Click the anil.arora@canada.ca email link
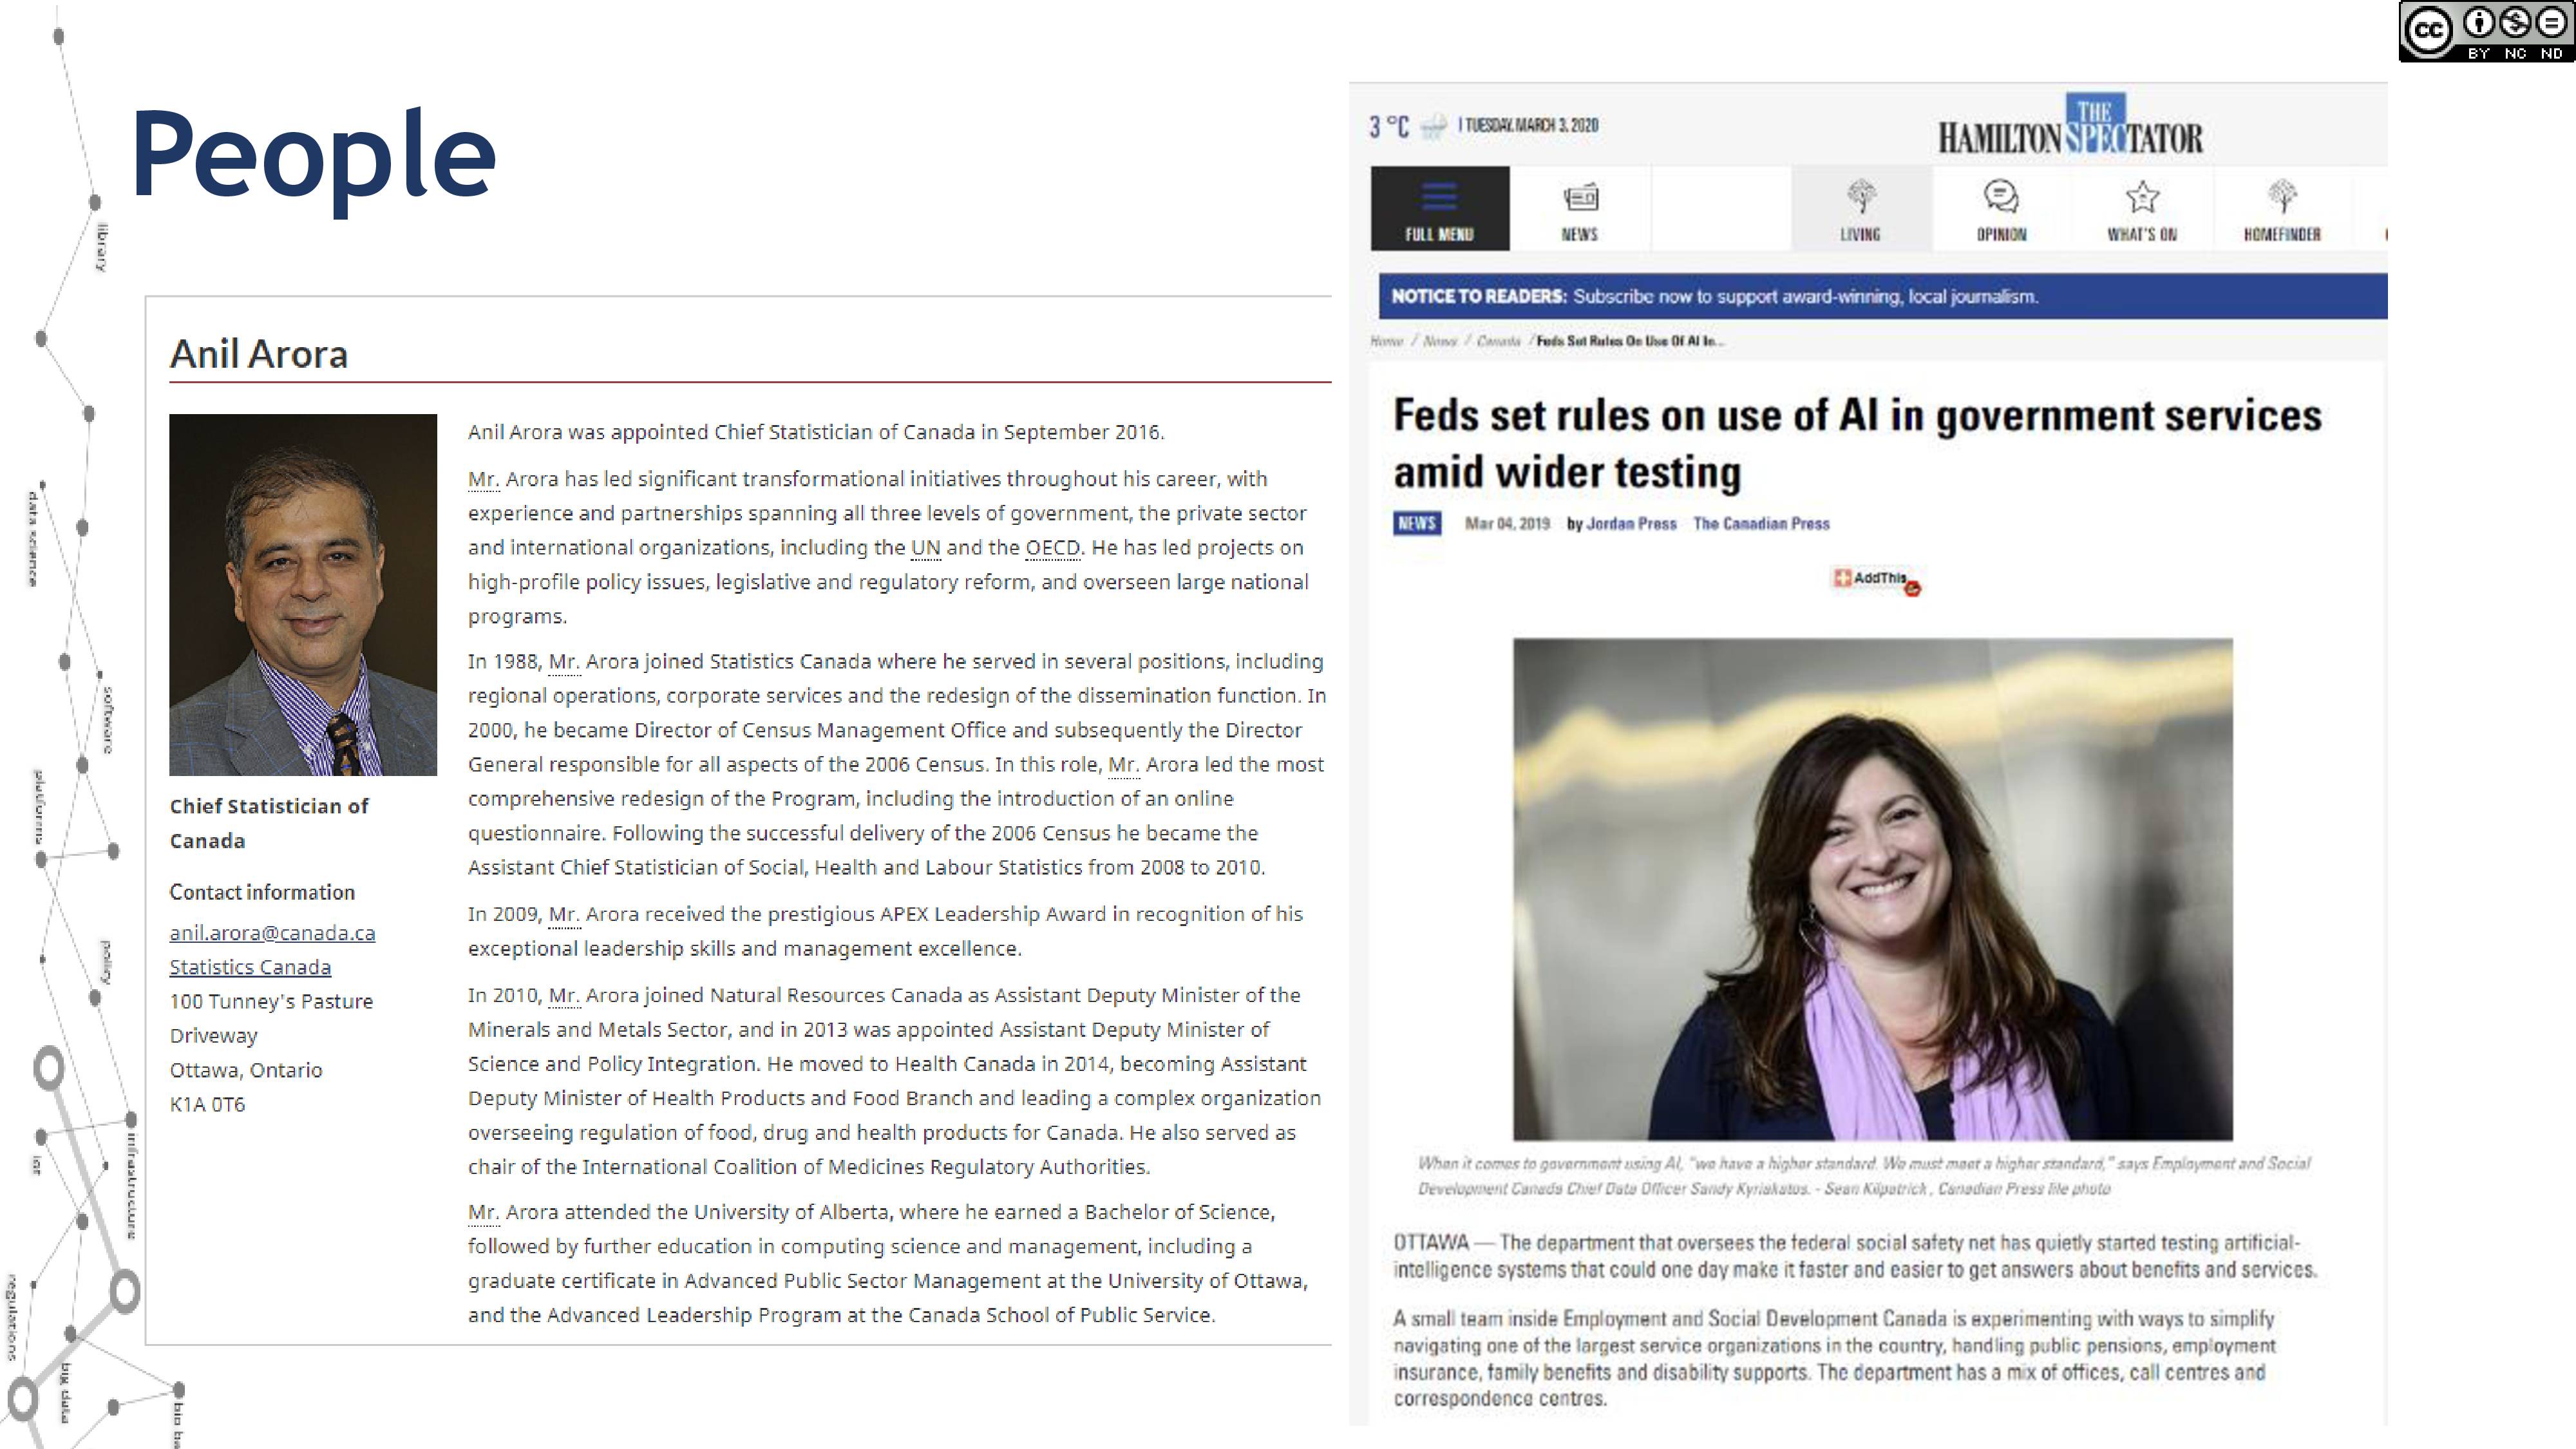Viewport: 2576px width, 1449px height. pos(272,932)
